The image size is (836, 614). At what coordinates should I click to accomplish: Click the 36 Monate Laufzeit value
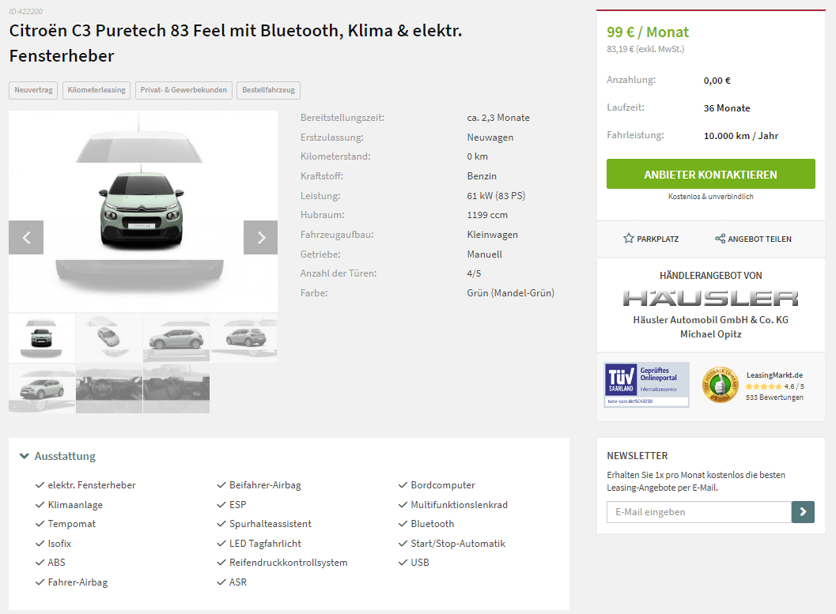(x=727, y=108)
